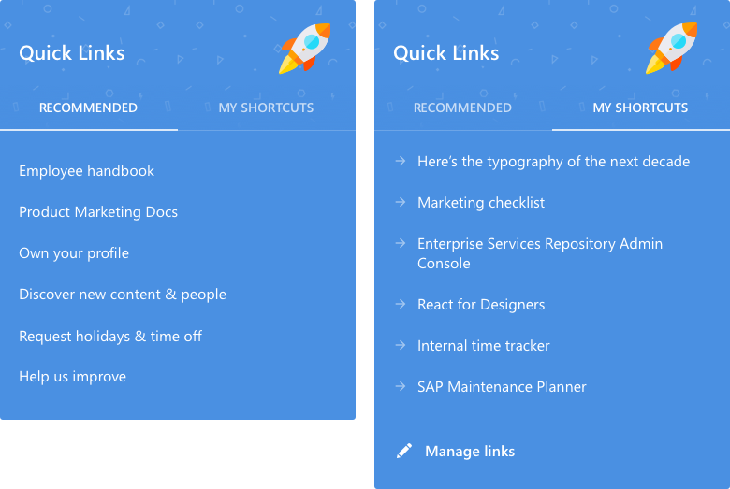Screen dimensions: 730x489
Task: Click arrow icon beside React for Designers
Action: (401, 304)
